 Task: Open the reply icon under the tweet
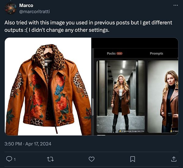pos(9,159)
